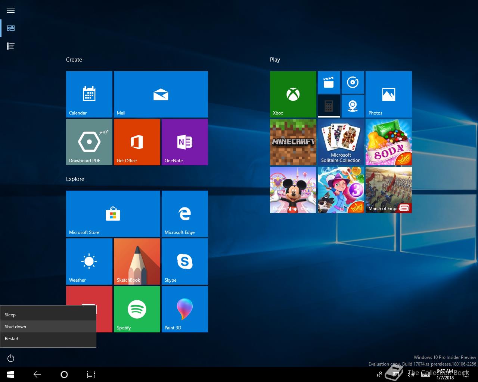Open the Calendar tile
Screen dimensions: 478x382
[x=89, y=94]
